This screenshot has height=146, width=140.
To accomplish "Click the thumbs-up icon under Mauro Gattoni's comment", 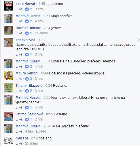I will [x=27, y=79].
